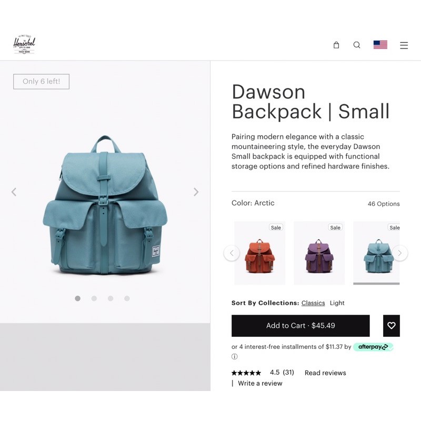Select the third image carousel dot
421x421 pixels.
111,298
